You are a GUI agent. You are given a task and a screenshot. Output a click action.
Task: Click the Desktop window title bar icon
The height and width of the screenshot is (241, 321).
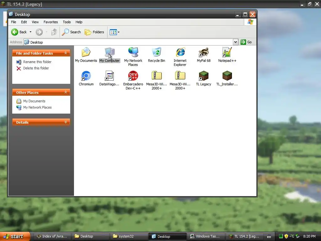pos(11,14)
